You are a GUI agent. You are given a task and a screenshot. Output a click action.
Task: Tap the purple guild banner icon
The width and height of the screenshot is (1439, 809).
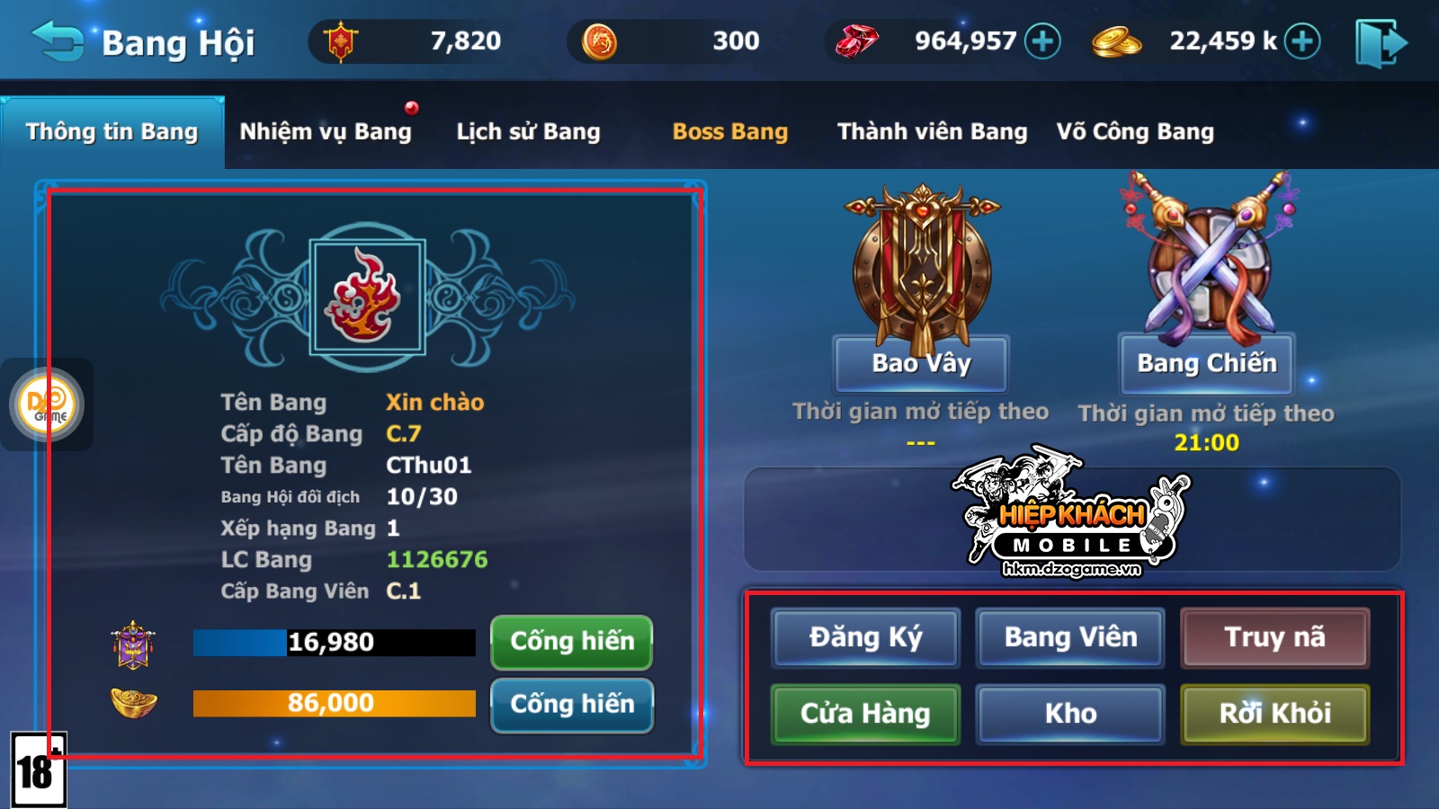[133, 644]
